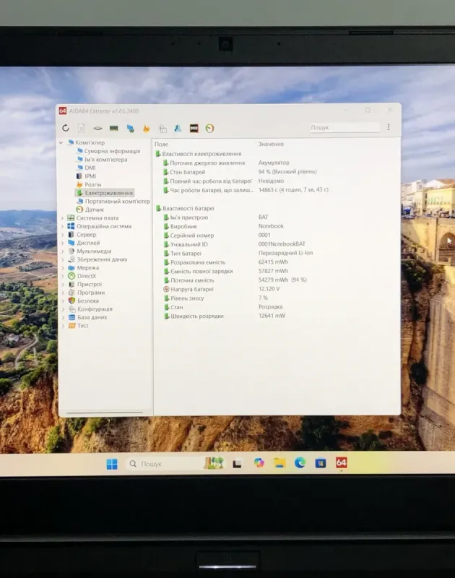Select Сумарна інформація in the tree

pyautogui.click(x=111, y=151)
